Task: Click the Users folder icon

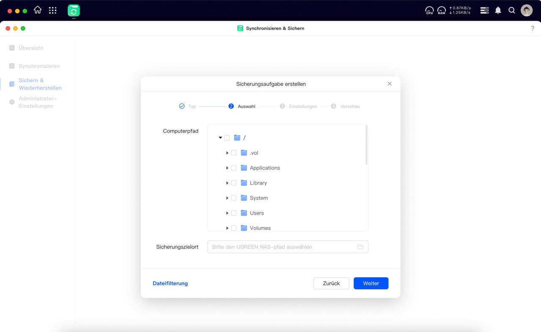Action: (244, 213)
